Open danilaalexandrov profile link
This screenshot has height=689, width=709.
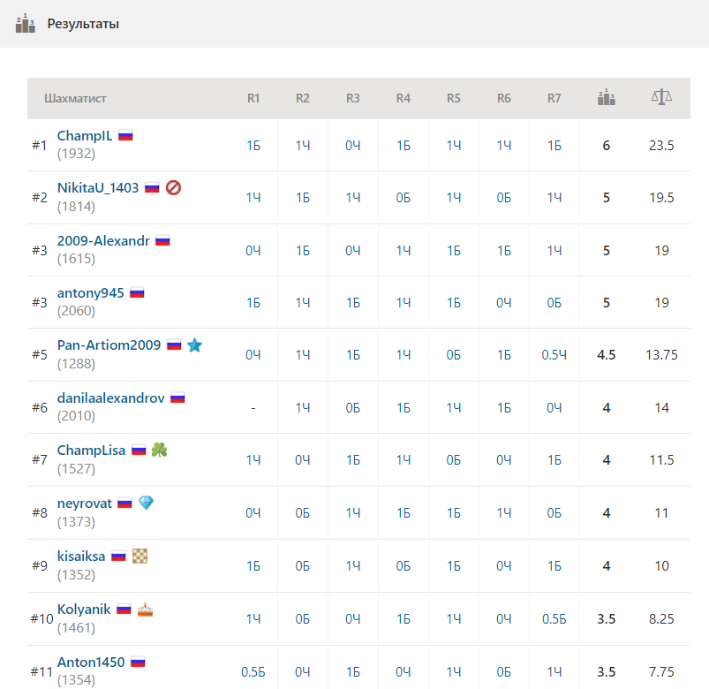coord(110,398)
